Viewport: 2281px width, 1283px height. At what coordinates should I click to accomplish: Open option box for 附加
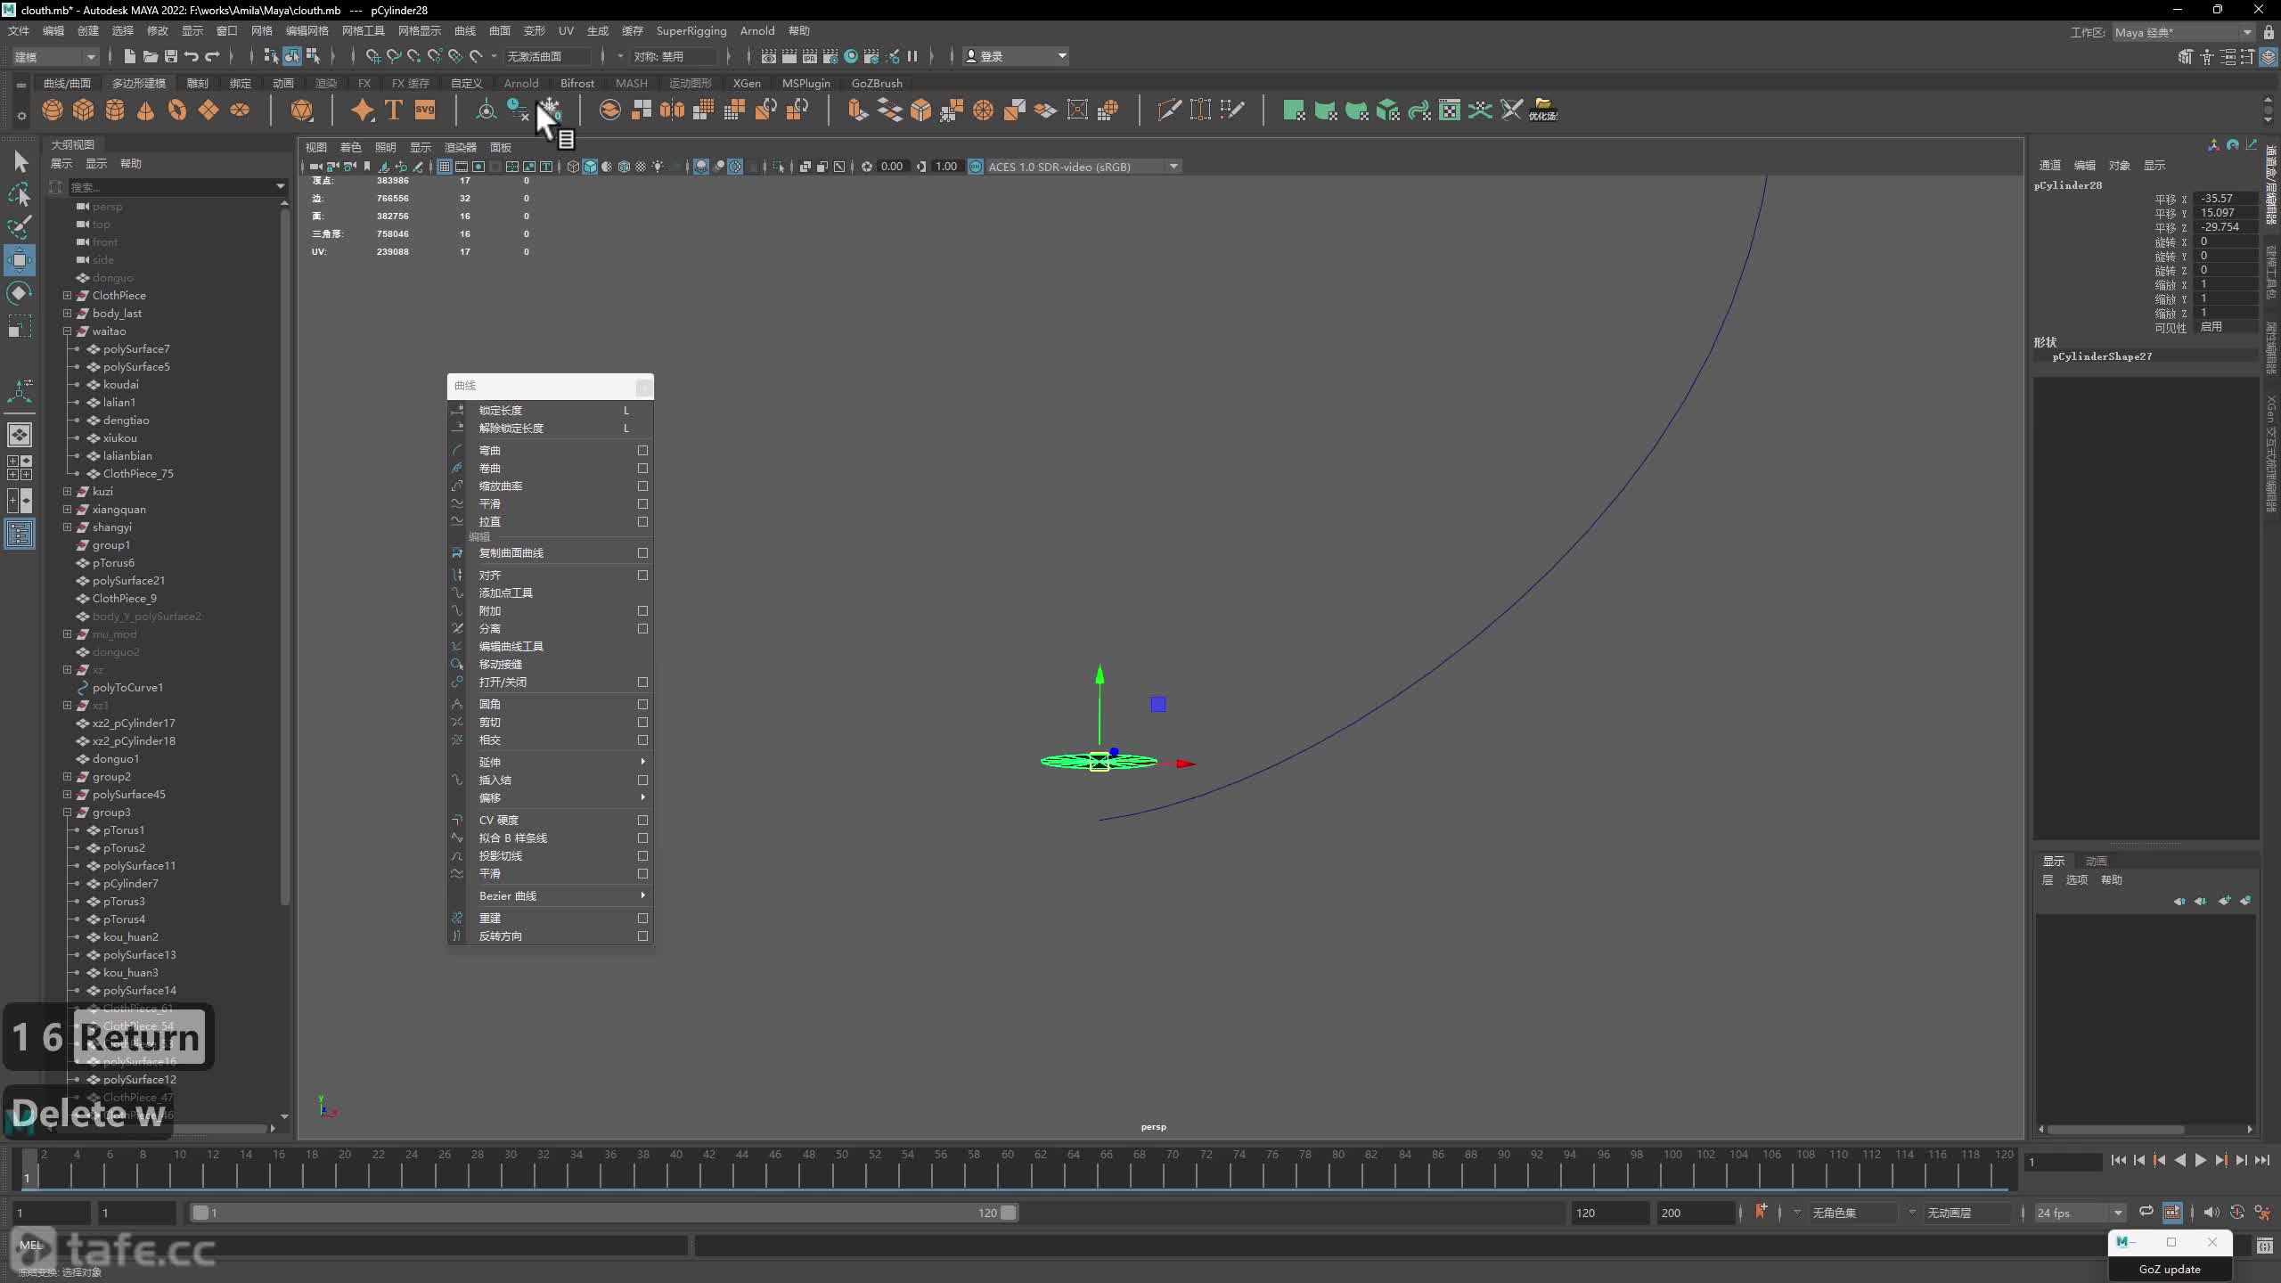[x=642, y=611]
